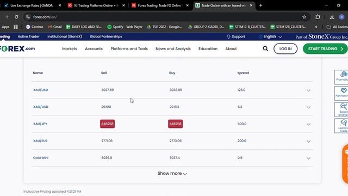Close the IG Trading Platform tab

123,5
